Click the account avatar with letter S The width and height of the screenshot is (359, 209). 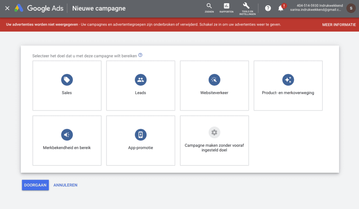(351, 8)
